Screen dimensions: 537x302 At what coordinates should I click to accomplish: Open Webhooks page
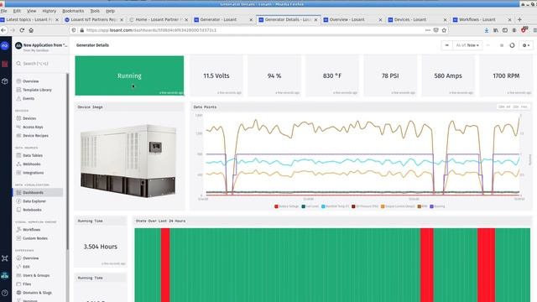[x=32, y=164]
